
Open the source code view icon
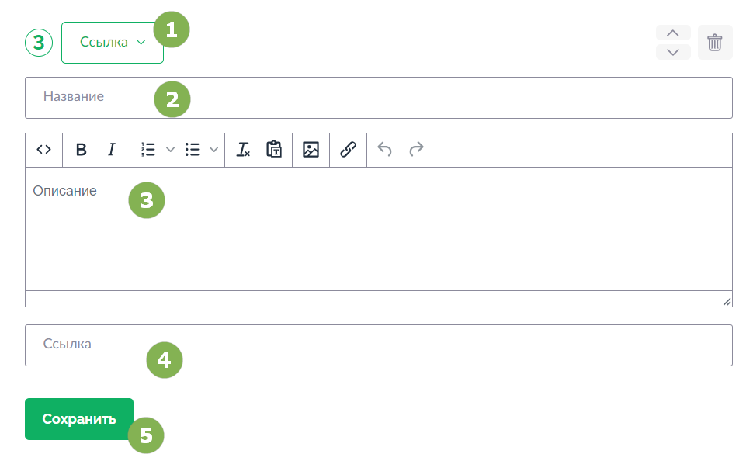click(43, 150)
